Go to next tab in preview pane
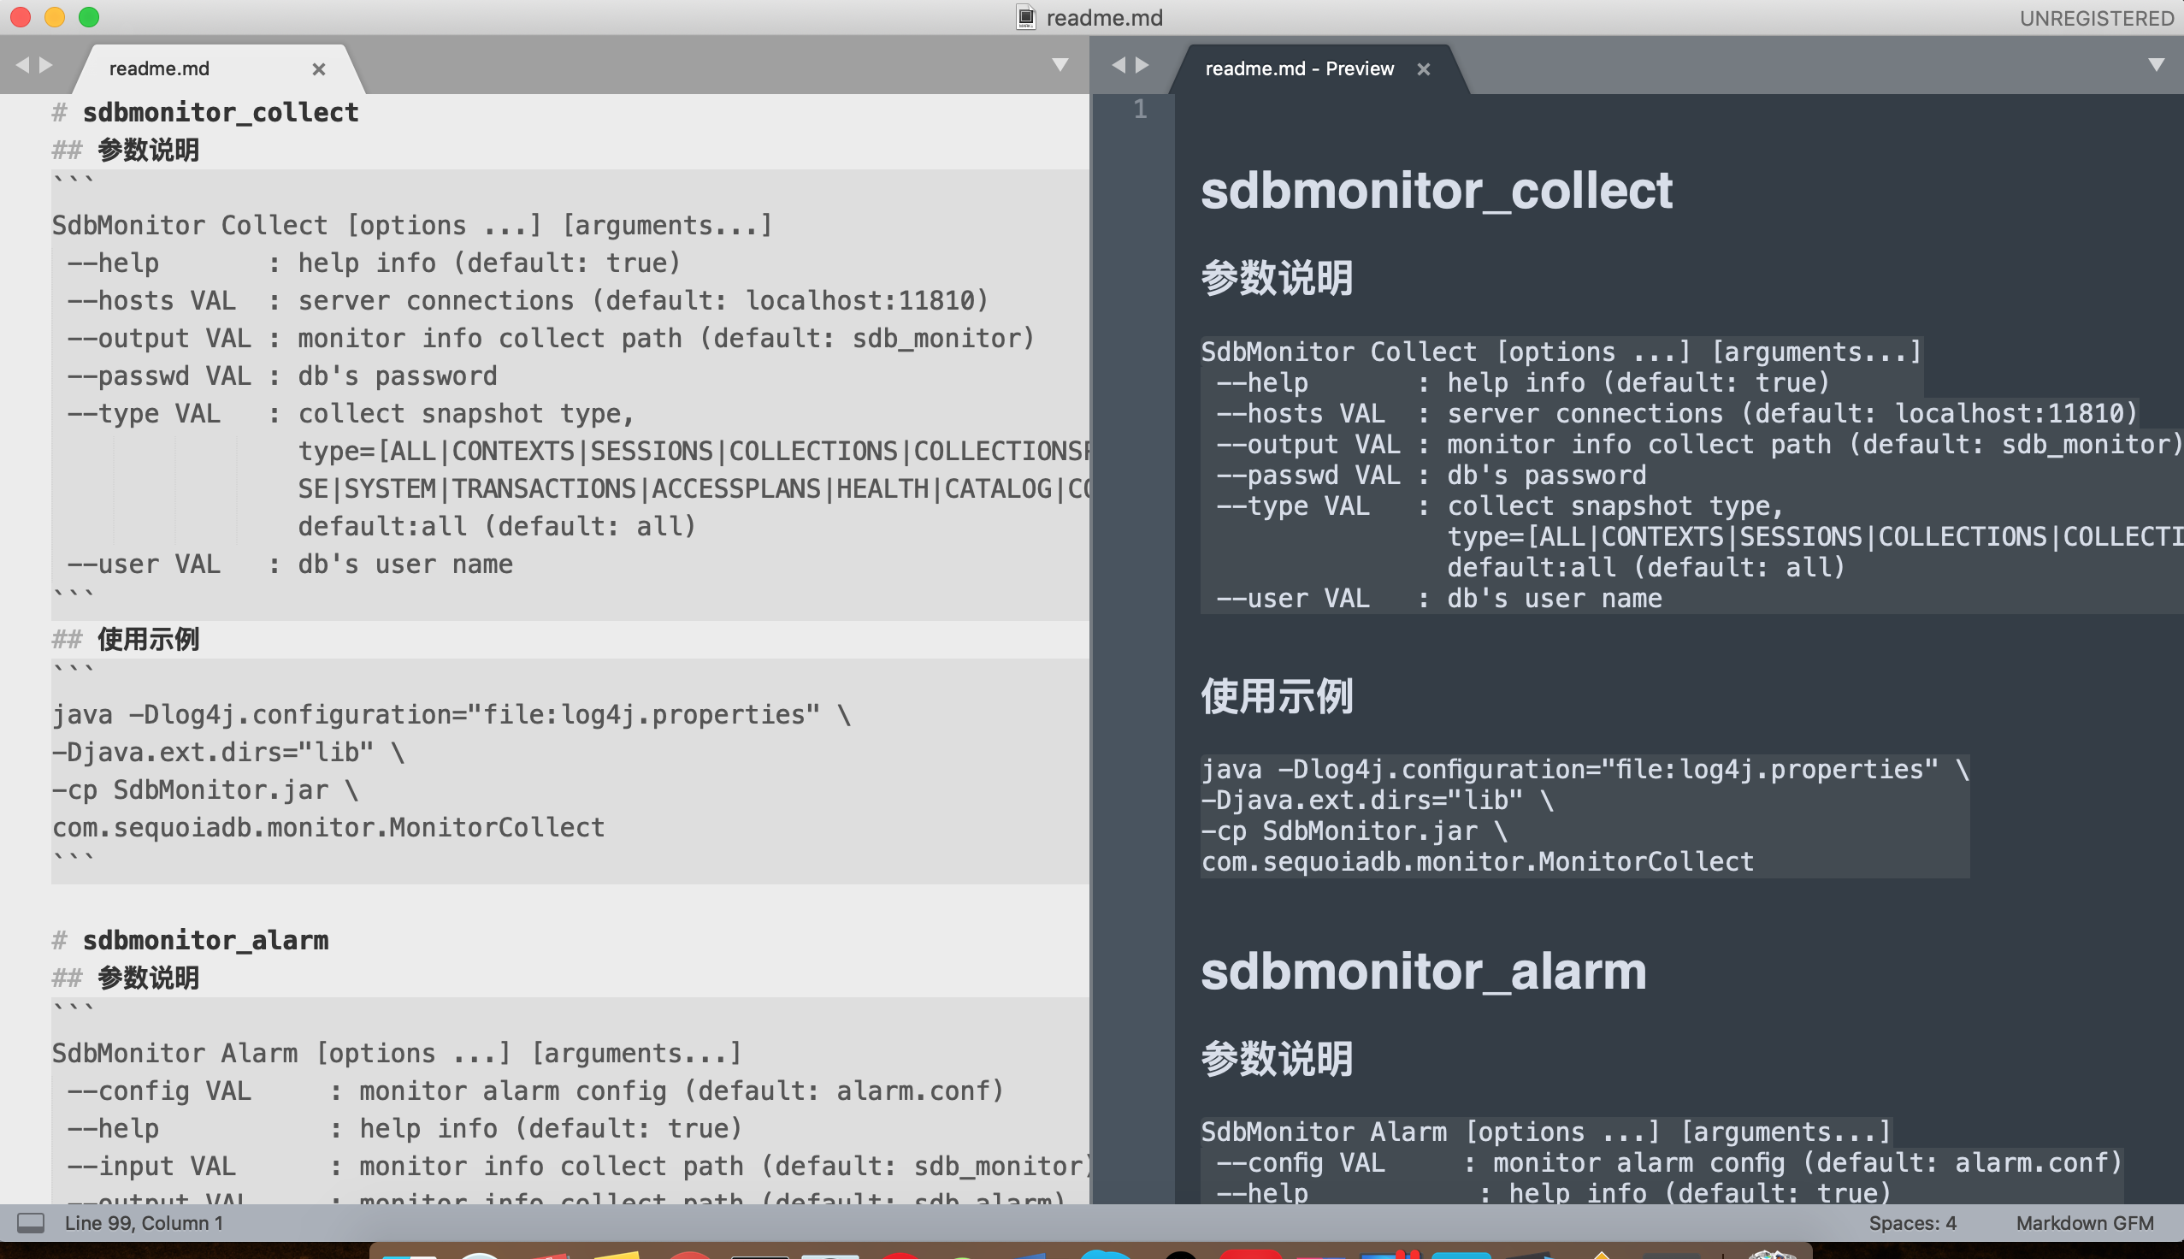This screenshot has height=1259, width=2184. coord(1142,65)
